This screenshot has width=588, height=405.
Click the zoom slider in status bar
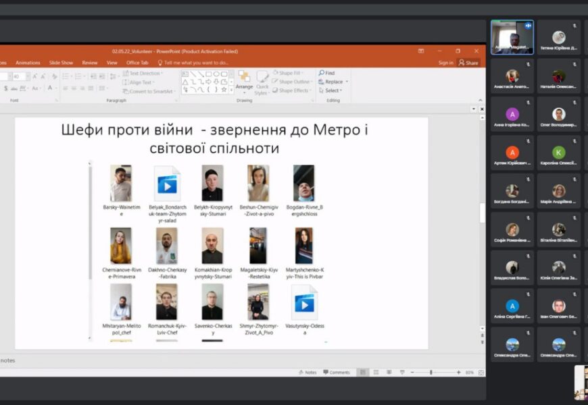pos(431,372)
